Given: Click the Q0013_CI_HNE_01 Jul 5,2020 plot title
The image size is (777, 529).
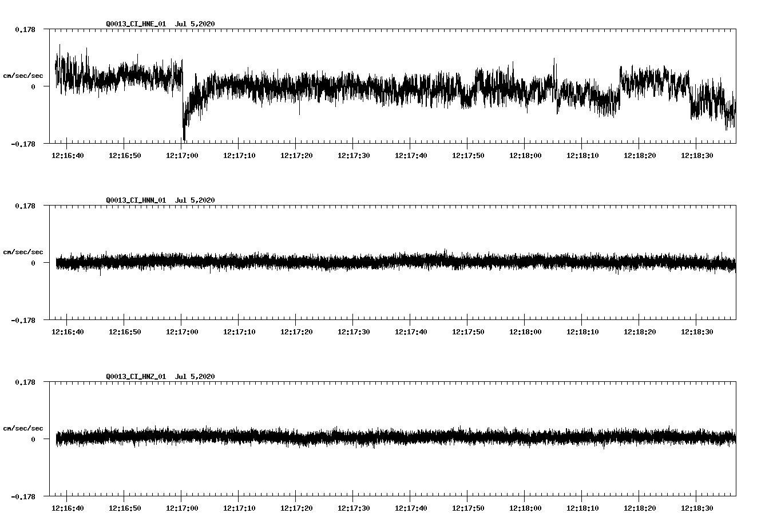Looking at the screenshot, I should pos(161,24).
